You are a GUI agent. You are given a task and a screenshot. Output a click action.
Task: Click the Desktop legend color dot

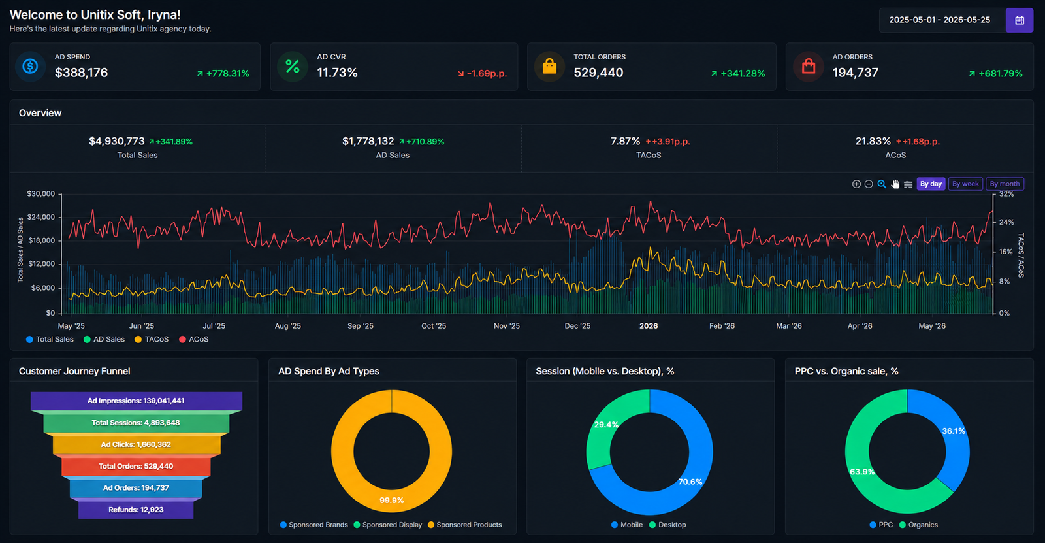652,525
